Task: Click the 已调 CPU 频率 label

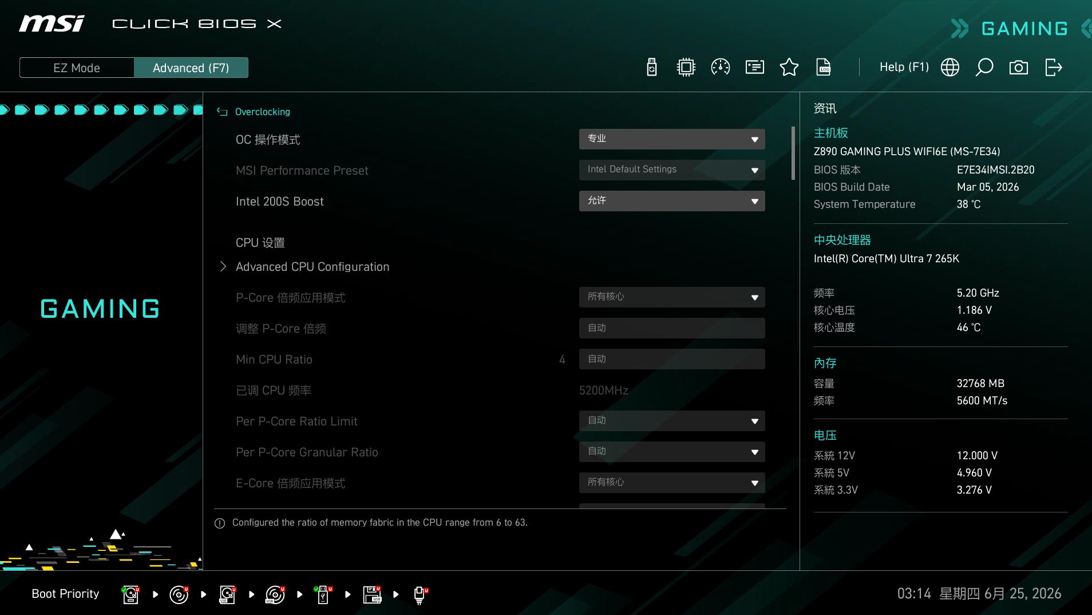Action: [274, 391]
